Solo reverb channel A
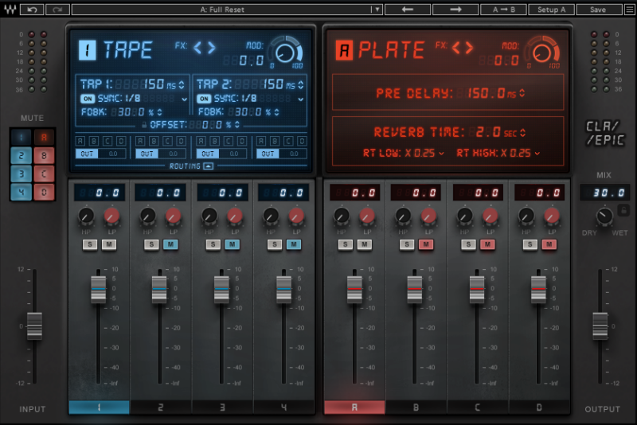637x425 pixels. [345, 244]
